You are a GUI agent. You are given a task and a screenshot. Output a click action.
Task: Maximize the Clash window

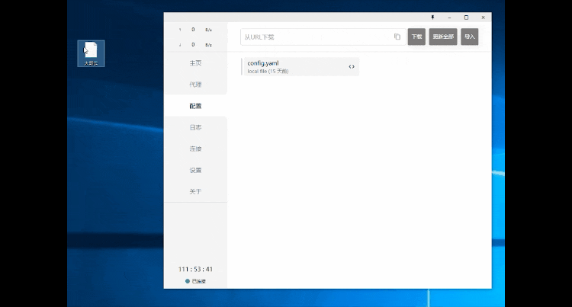click(466, 17)
